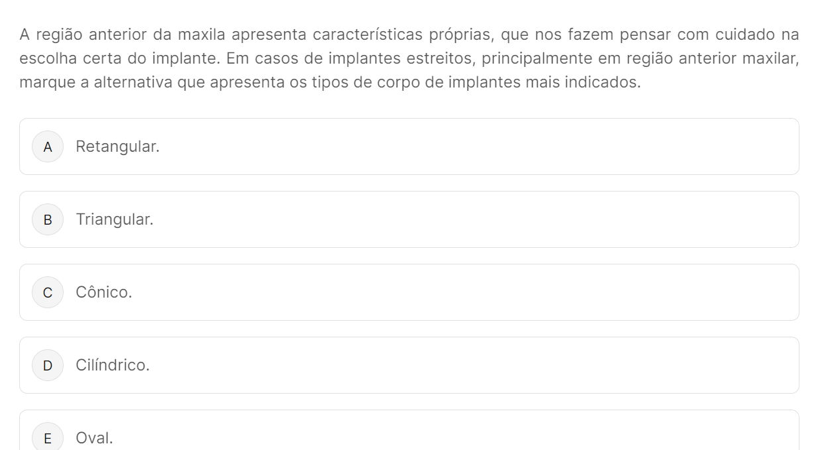
Task: Pick the answer text 'Cônico.'
Action: click(x=104, y=292)
